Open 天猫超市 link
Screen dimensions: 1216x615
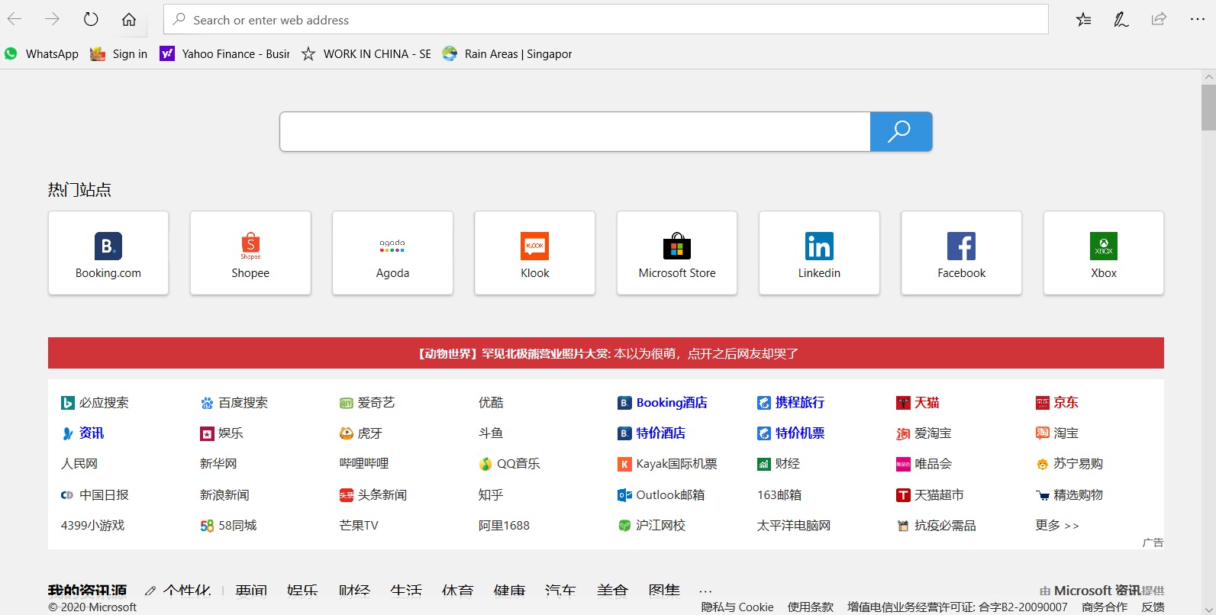tap(930, 495)
